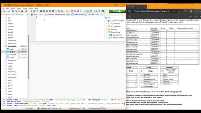
Task: Click the database tree vertical scrollbar
Action: pos(28,57)
